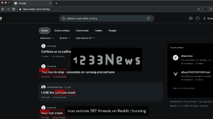Switch to the Comments tab
The height and width of the screenshot is (119, 213).
tap(82, 31)
